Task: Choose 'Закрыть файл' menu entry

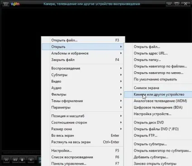Action: (82, 60)
